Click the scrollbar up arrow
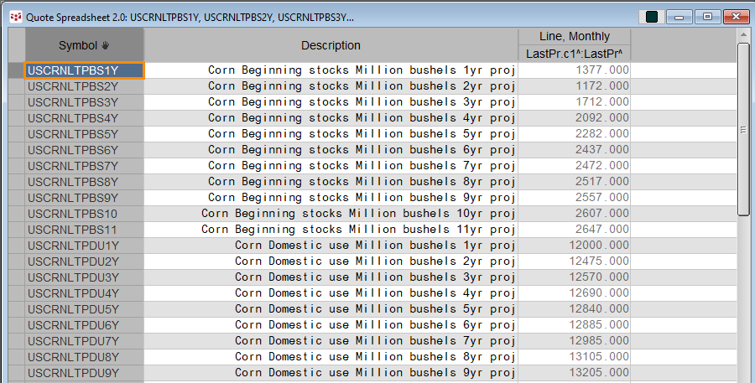The width and height of the screenshot is (755, 383). (743, 35)
